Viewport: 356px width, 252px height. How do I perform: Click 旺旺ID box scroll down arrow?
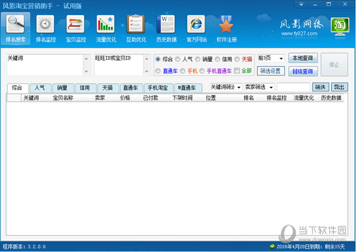[147, 71]
